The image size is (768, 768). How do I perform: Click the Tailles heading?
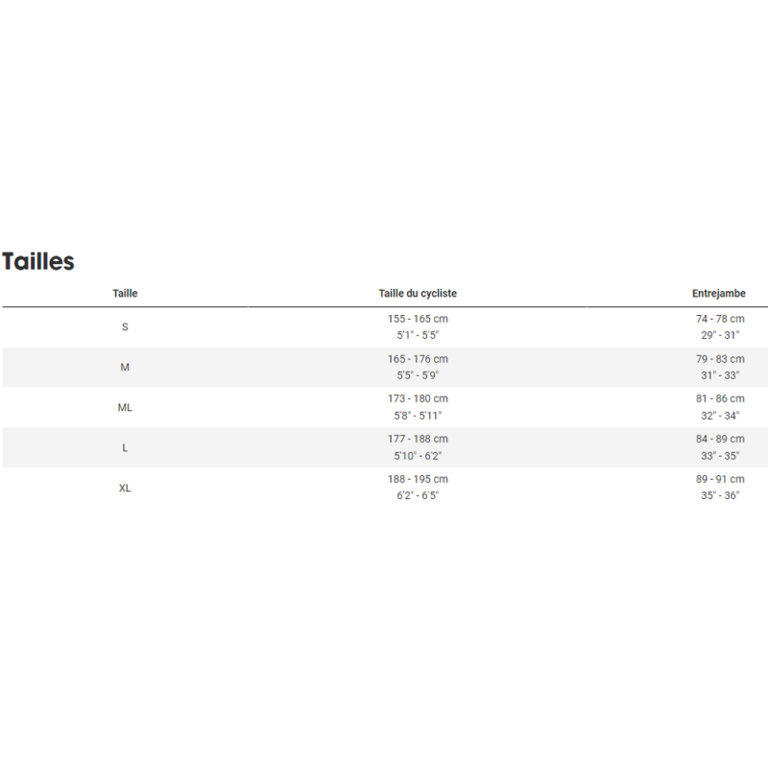[38, 261]
